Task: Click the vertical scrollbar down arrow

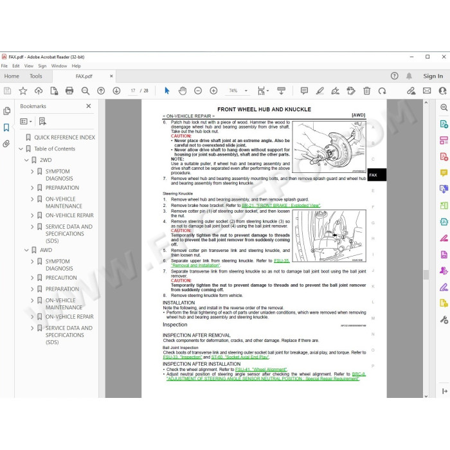Action: pyautogui.click(x=426, y=396)
